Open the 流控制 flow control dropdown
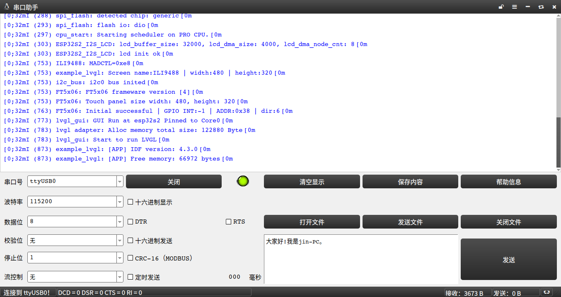The image size is (561, 297). click(x=119, y=277)
